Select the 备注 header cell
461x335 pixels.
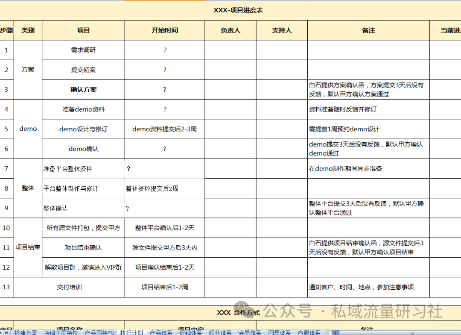369,30
